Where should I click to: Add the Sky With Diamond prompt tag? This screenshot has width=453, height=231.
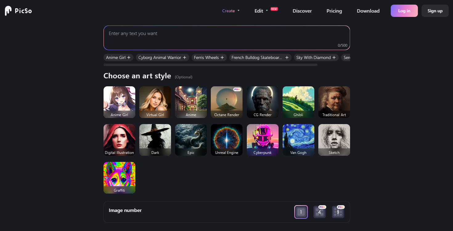pos(316,57)
